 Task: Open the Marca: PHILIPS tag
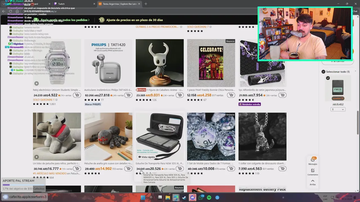click(x=93, y=104)
